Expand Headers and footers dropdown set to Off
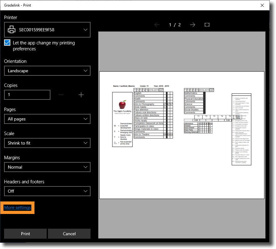Image resolution: width=276 pixels, height=249 pixels. tap(47, 191)
